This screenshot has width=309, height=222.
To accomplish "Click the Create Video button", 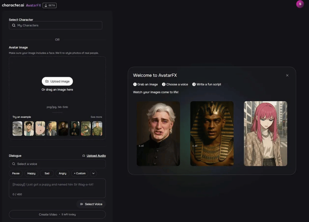I will coord(57,215).
